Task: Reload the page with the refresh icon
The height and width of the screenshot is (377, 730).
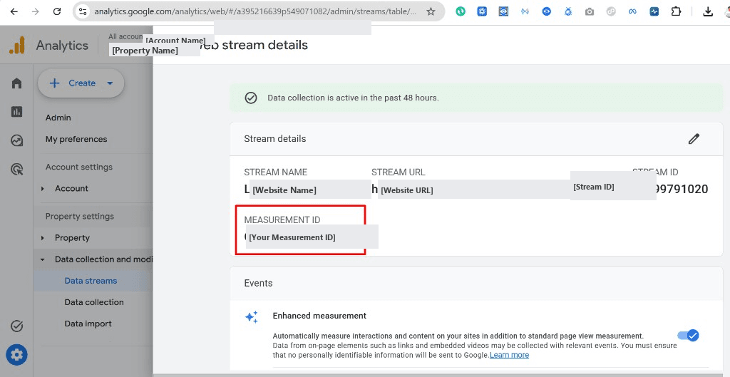Action: [x=57, y=11]
